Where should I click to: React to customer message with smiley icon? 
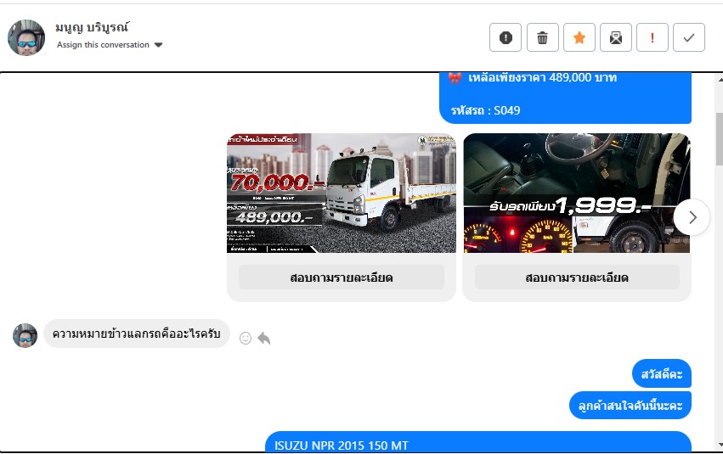point(246,339)
